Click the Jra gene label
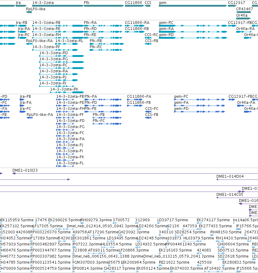This screenshot has height=273, width=258. [18, 3]
